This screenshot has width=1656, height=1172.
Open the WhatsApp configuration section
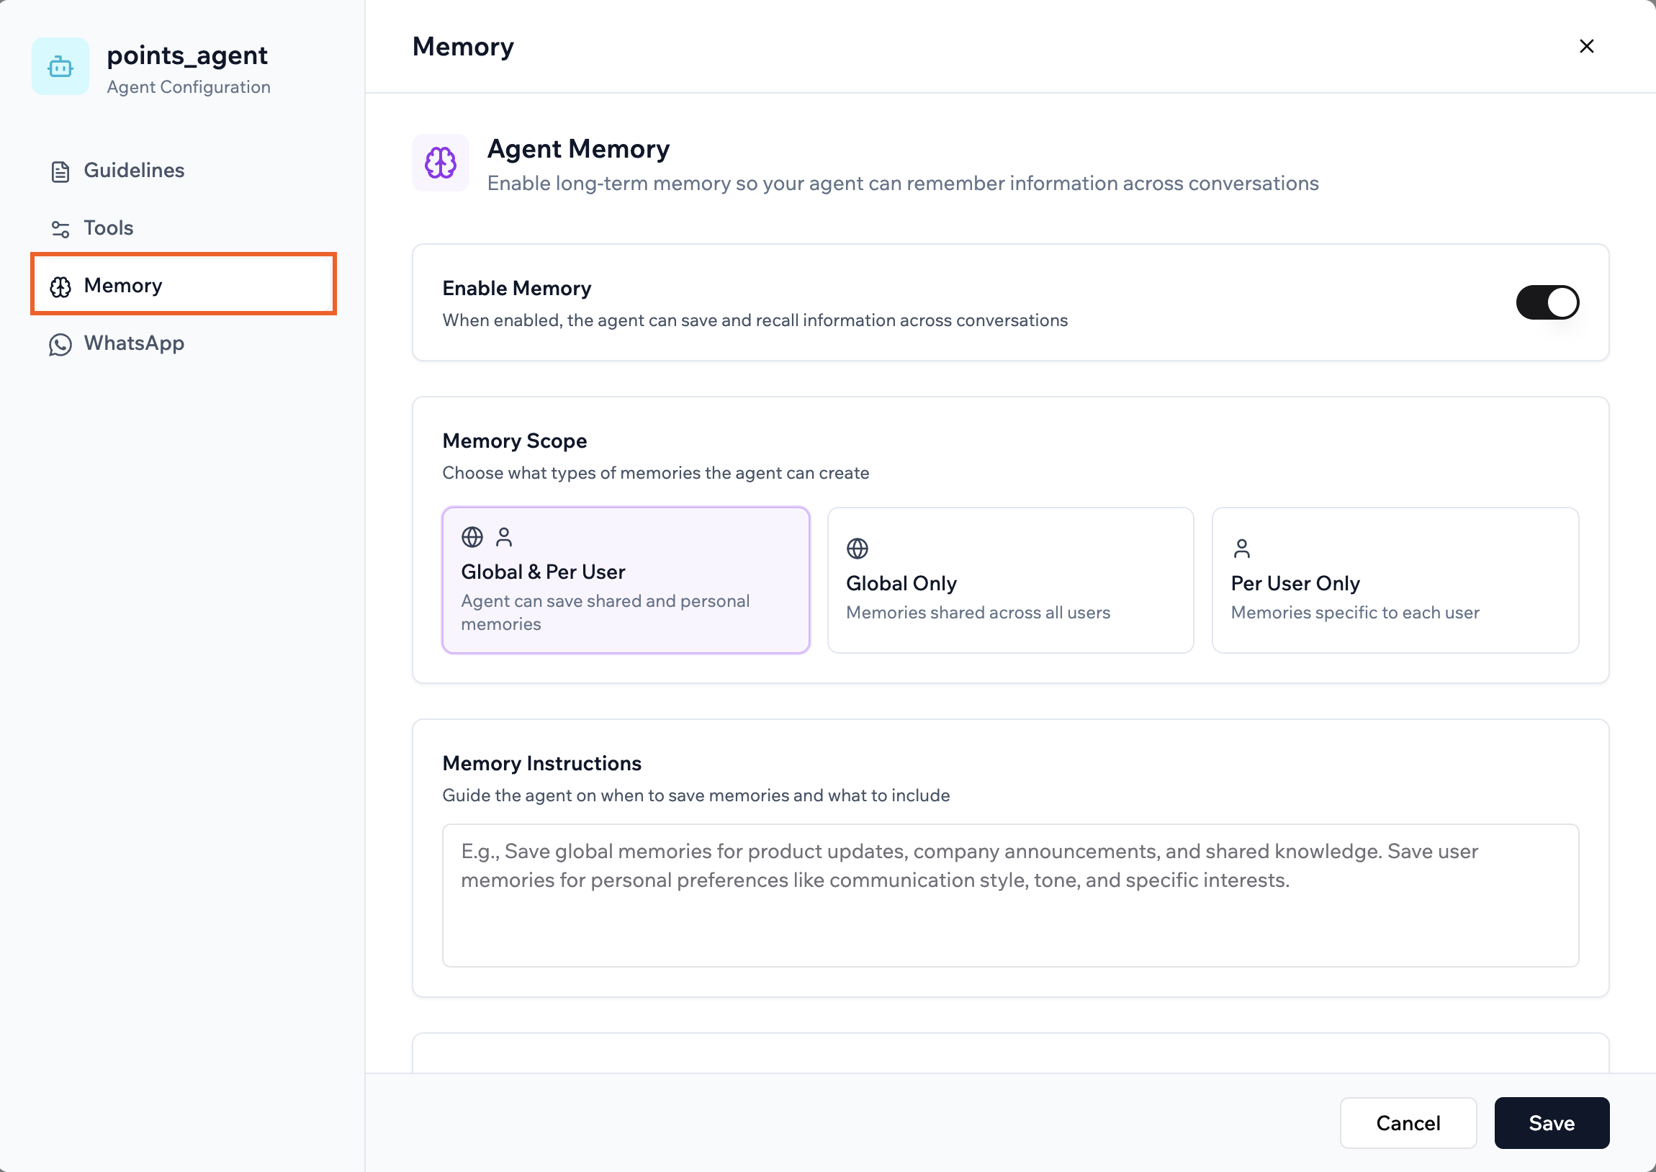pos(133,343)
